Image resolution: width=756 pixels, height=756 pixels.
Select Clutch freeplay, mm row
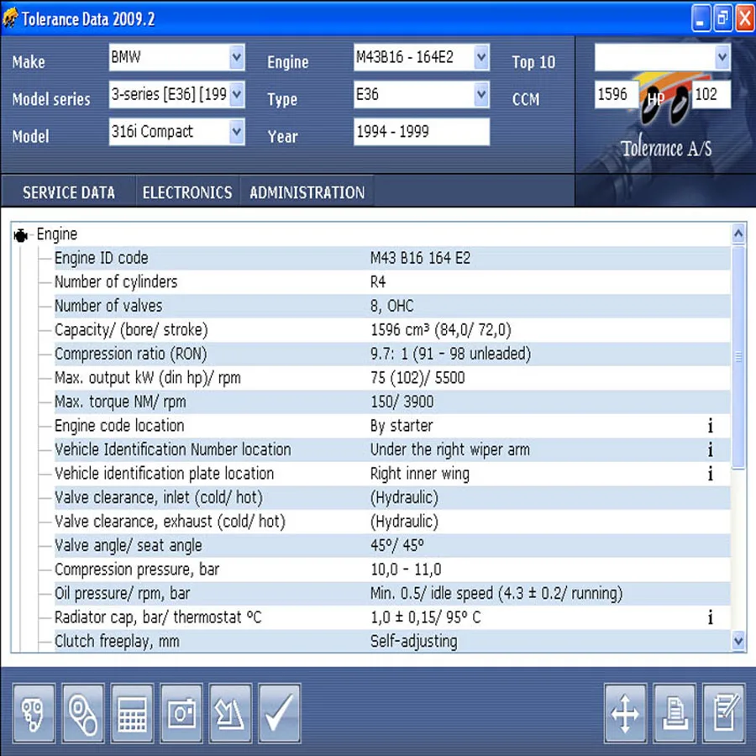[x=392, y=641]
